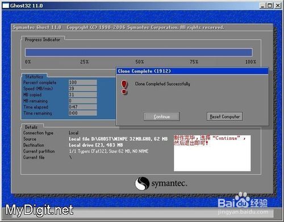Click the 'Clone Completed Successfully' message
This screenshot has height=222, width=284.
162,83
